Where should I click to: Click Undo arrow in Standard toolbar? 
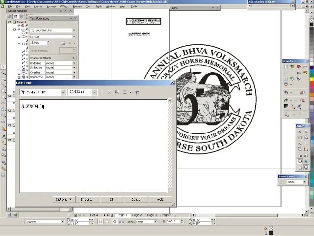286,92
